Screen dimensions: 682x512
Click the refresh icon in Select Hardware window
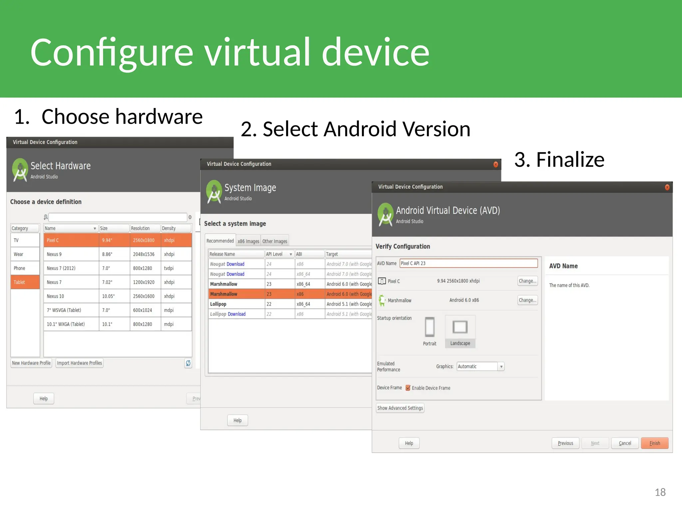click(x=188, y=363)
